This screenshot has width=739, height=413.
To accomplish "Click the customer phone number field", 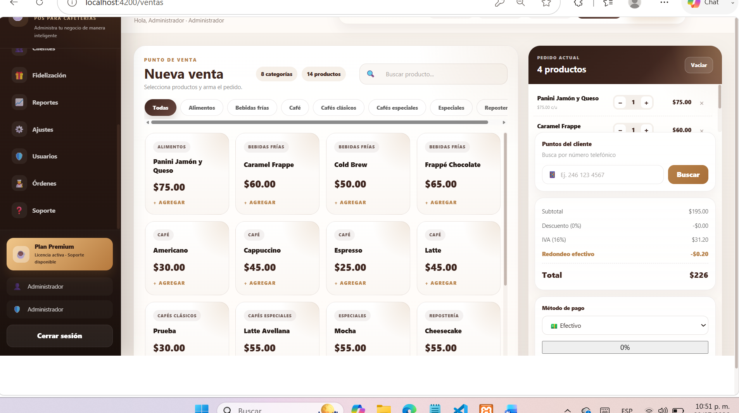I will tap(603, 175).
